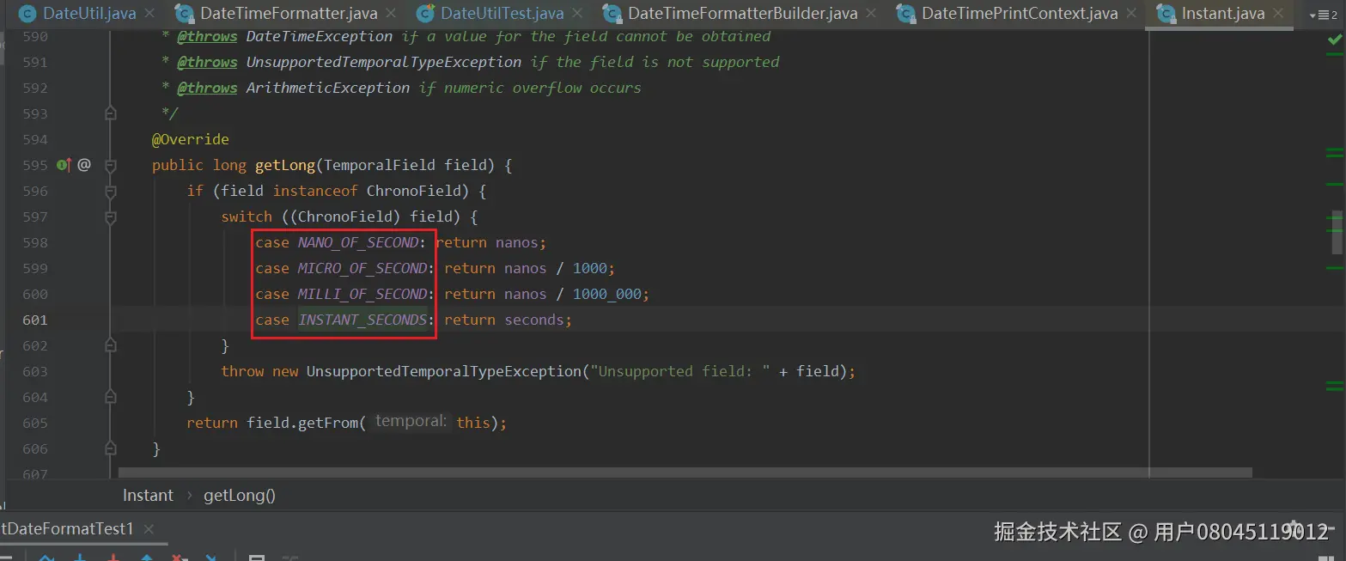Collapse the if block fold at line 596
Screen dimensions: 1346x561
[110, 191]
